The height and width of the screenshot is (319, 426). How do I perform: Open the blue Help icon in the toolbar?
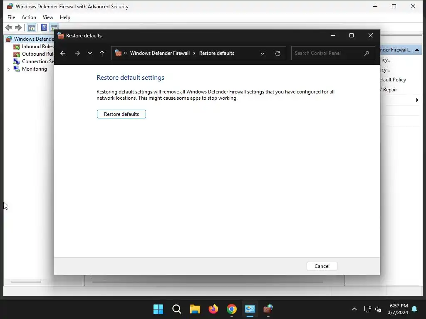[44, 27]
